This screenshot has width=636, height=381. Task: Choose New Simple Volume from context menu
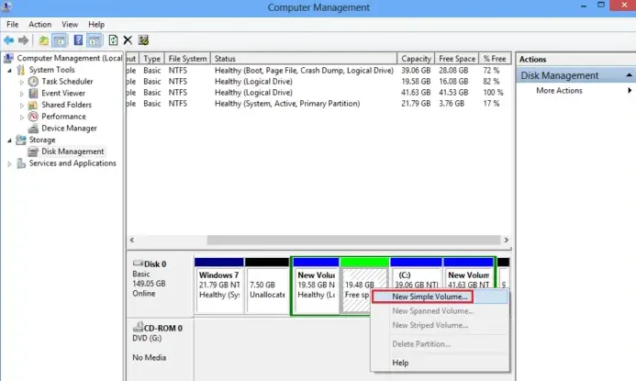(x=430, y=297)
